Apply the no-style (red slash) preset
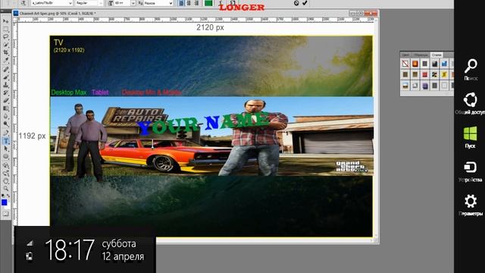The width and height of the screenshot is (485, 273). 405,64
